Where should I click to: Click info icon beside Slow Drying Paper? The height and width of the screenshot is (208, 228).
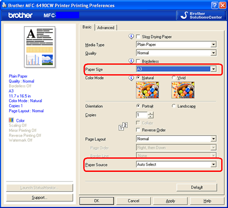point(131,37)
